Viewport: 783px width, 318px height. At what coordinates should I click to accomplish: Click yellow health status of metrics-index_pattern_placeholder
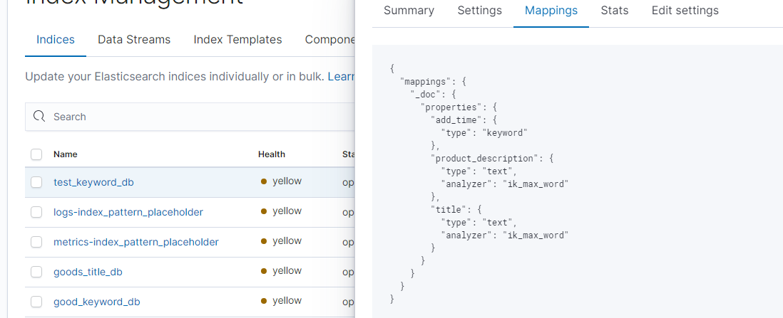coord(282,241)
